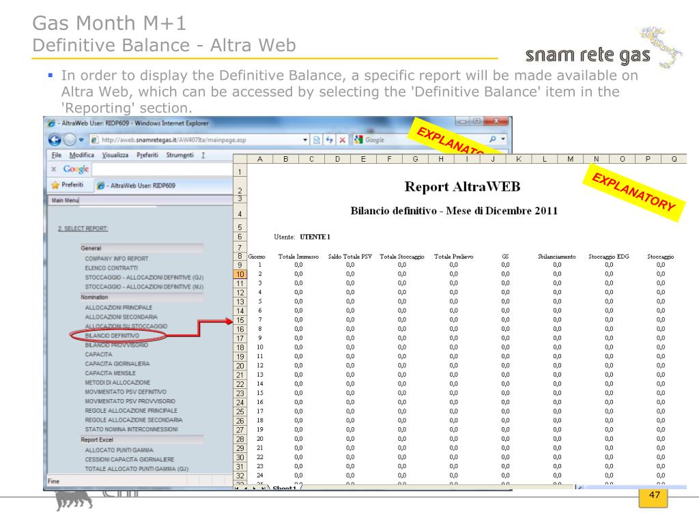Viewport: 699px width, 524px height.
Task: Open the ALLOCAZIONI SU STOCCAGGIO report
Action: 126,326
